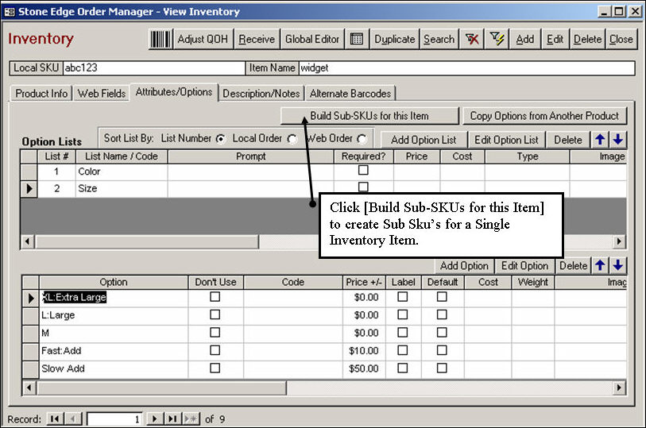Go to last record navigation button
The image size is (646, 428).
[172, 419]
